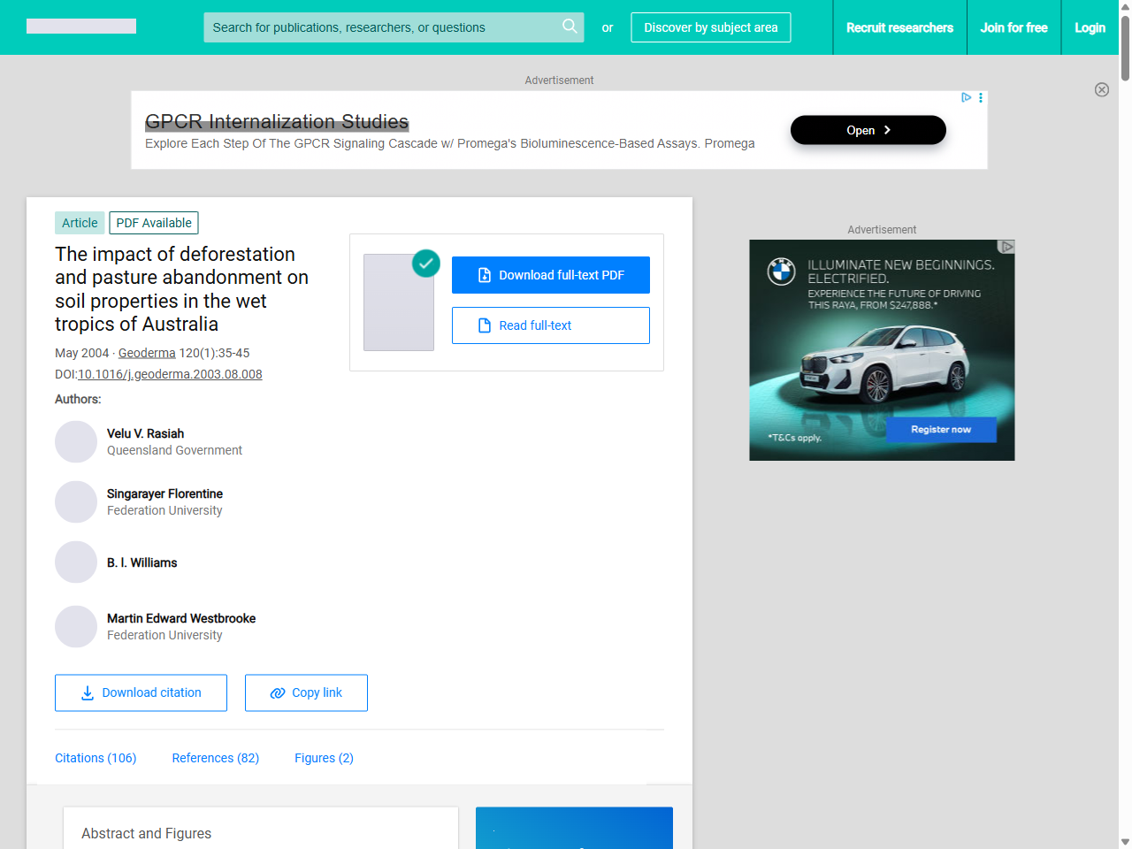This screenshot has width=1132, height=849.
Task: Click Martin Edward Westbrooke's avatar
Action: (x=76, y=626)
